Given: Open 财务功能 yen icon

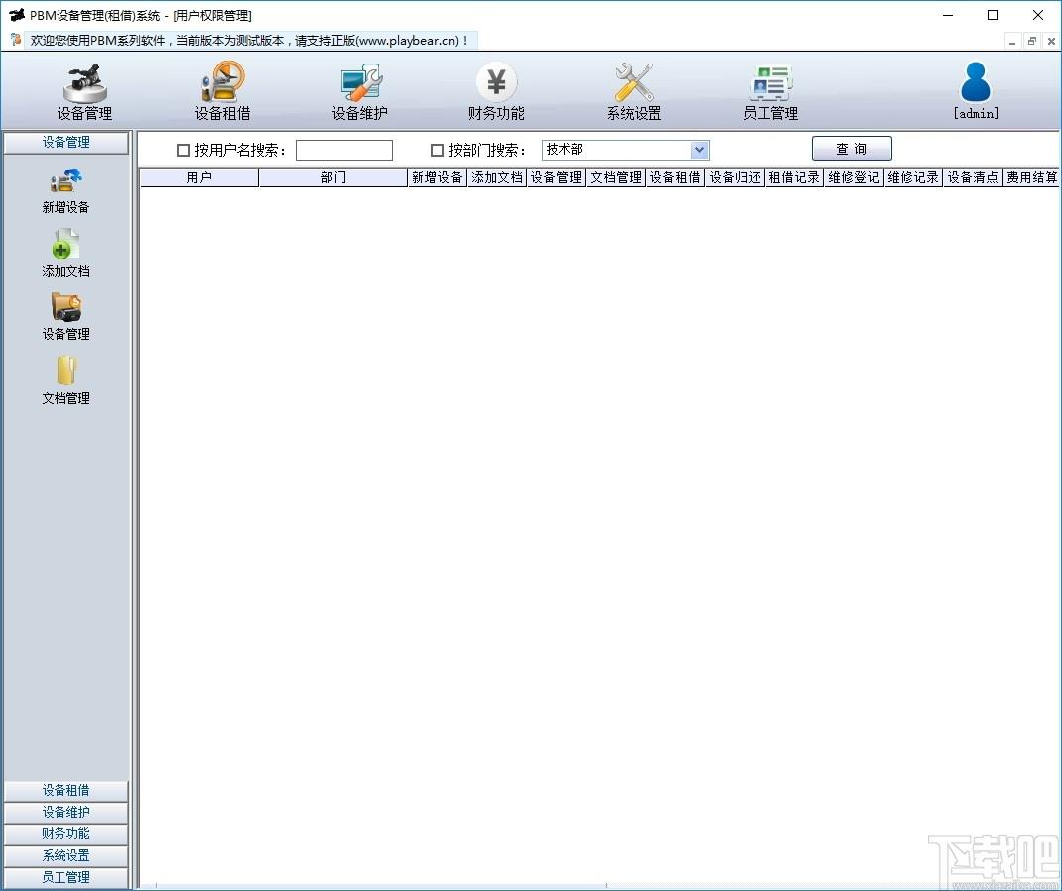Looking at the screenshot, I should pyautogui.click(x=497, y=82).
